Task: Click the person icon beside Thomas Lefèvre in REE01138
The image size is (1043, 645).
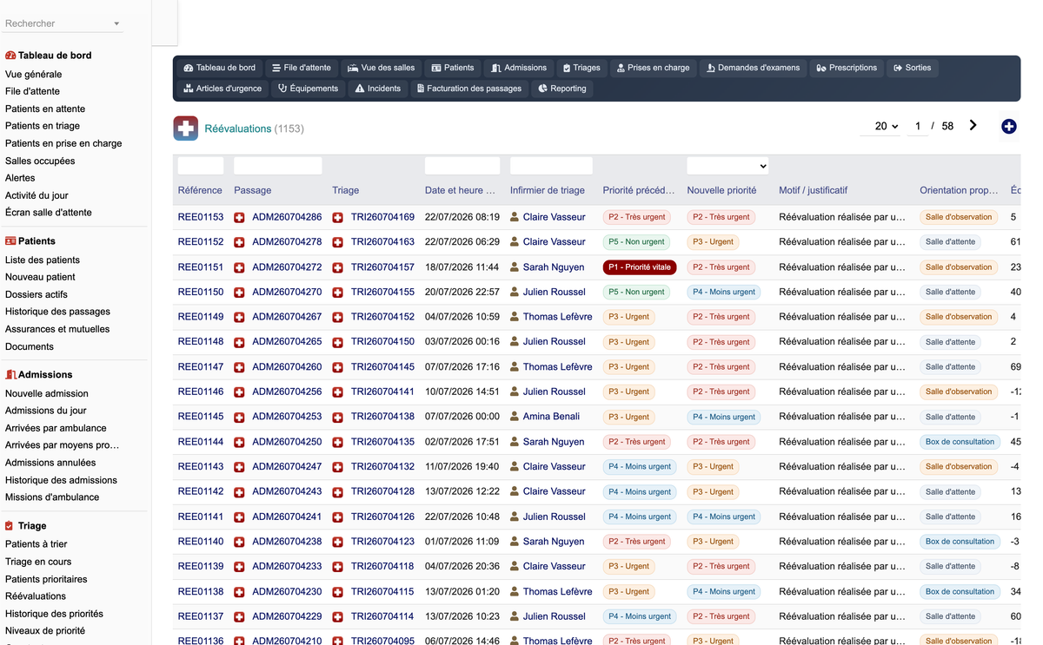Action: pos(515,592)
